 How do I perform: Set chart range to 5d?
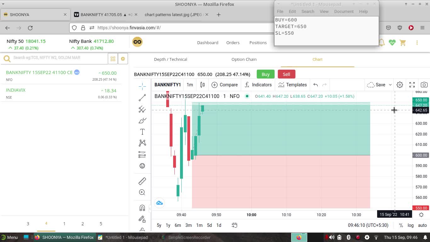click(x=209, y=225)
